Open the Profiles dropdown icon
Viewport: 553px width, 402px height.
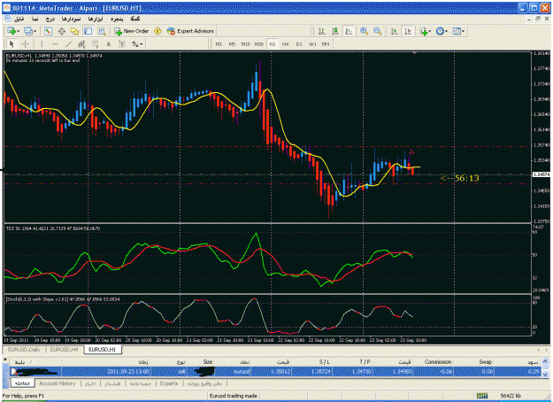29,31
